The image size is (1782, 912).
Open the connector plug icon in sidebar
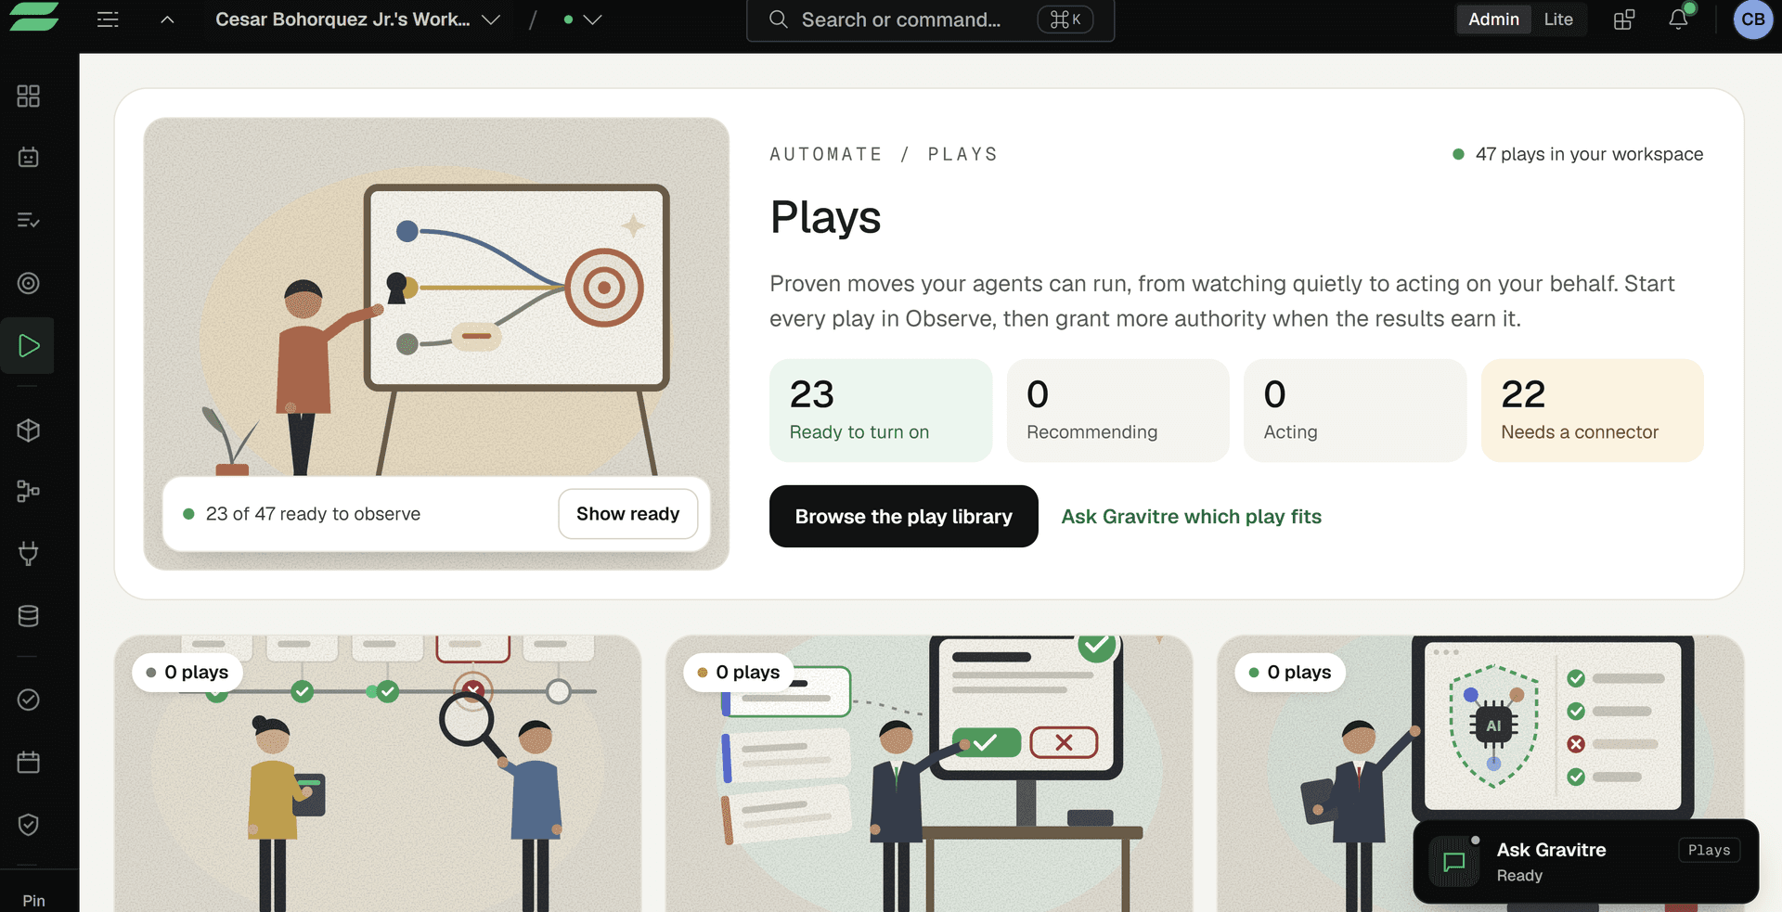29,554
